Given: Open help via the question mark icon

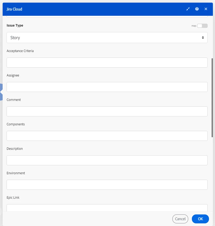Looking at the screenshot, I should click(x=197, y=9).
